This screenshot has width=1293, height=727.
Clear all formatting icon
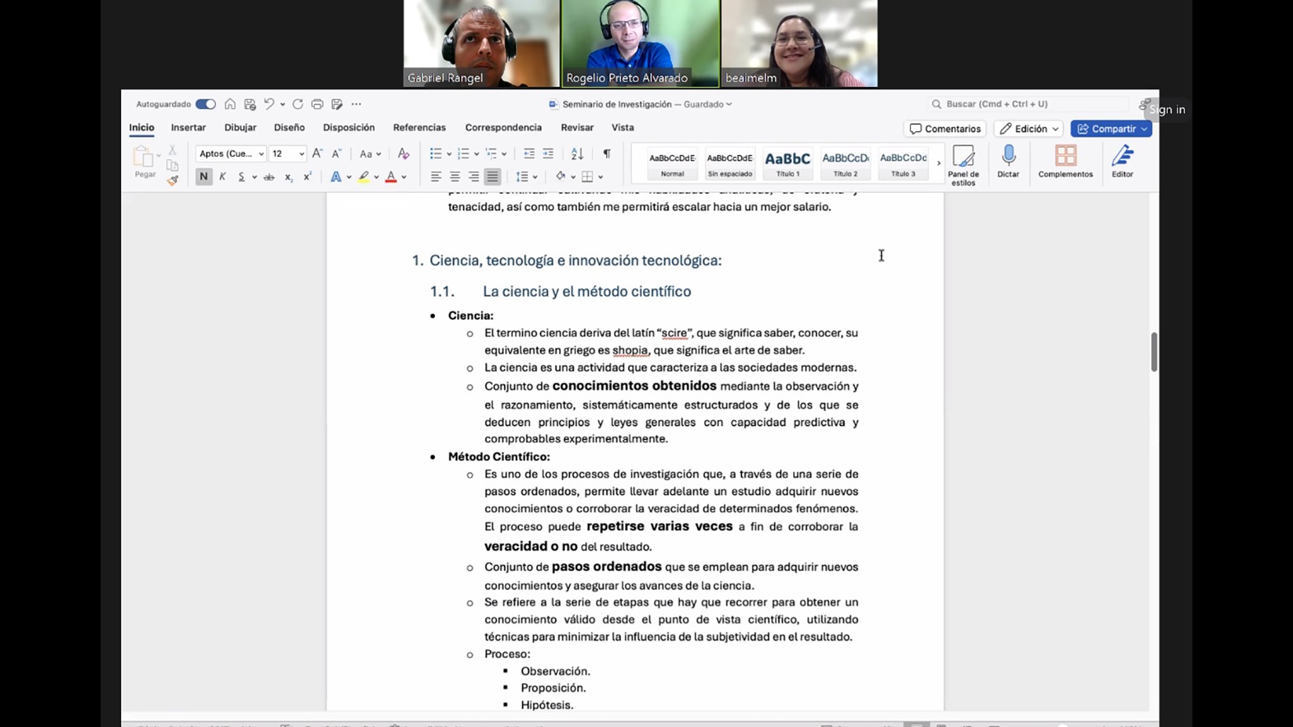(x=403, y=154)
